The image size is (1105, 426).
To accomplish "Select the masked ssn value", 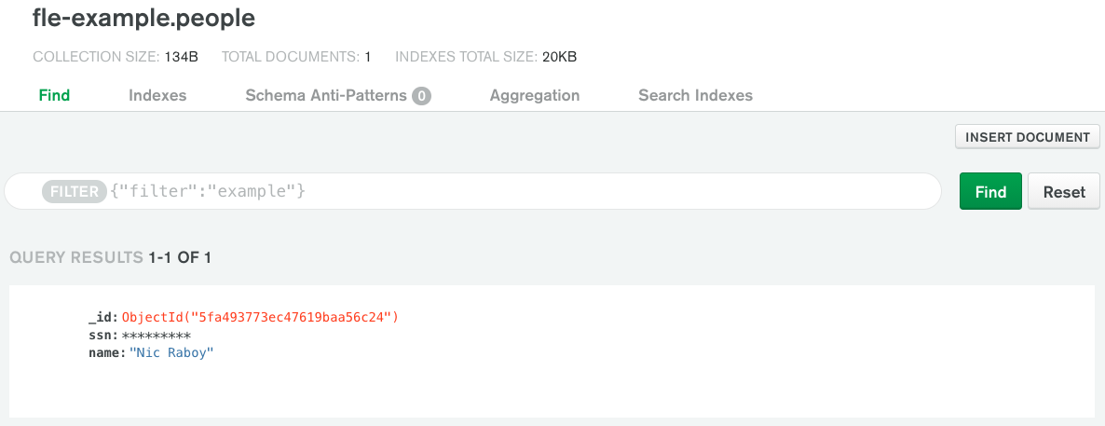I will point(157,336).
